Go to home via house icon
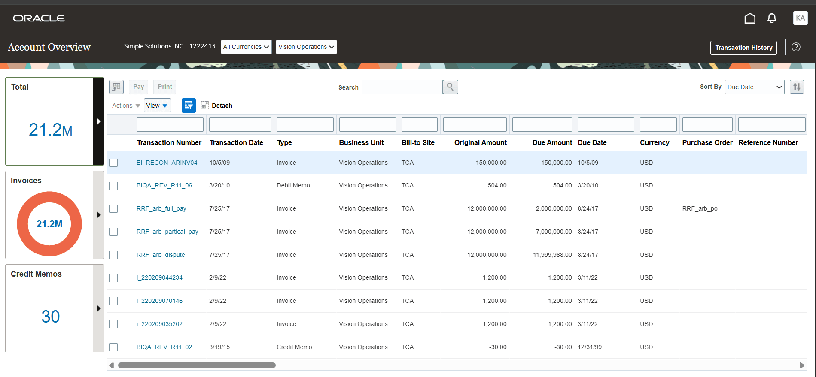The image size is (816, 377). (750, 18)
